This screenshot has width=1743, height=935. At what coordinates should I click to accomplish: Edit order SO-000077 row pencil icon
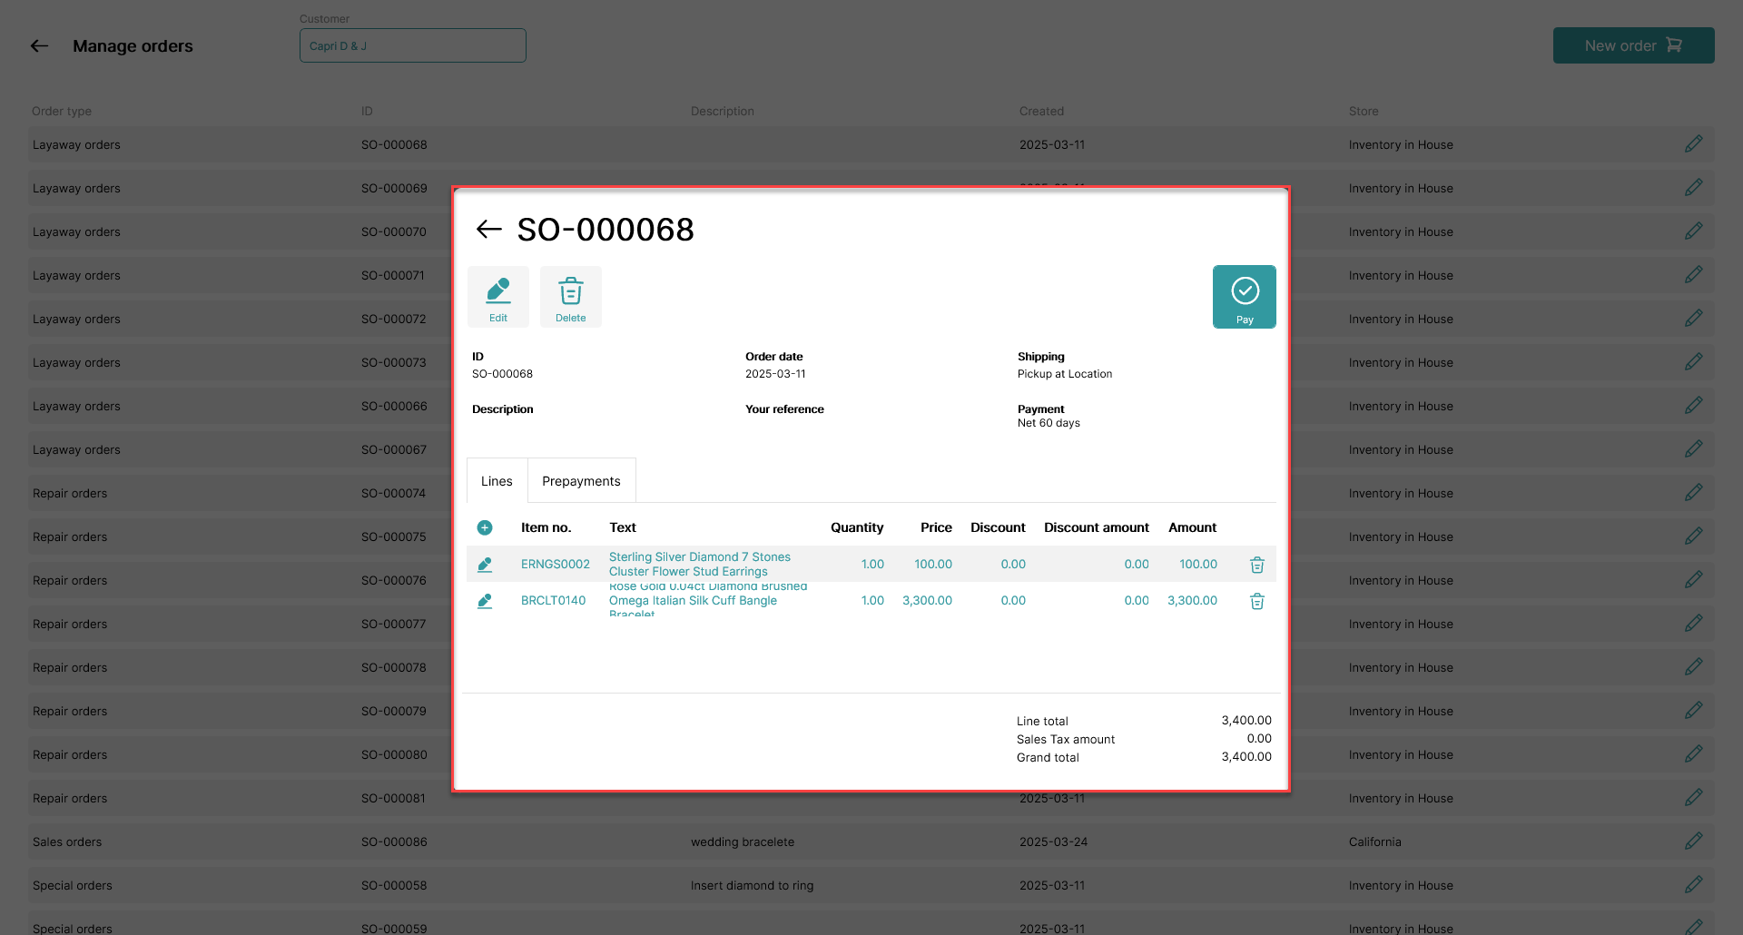point(1694,624)
